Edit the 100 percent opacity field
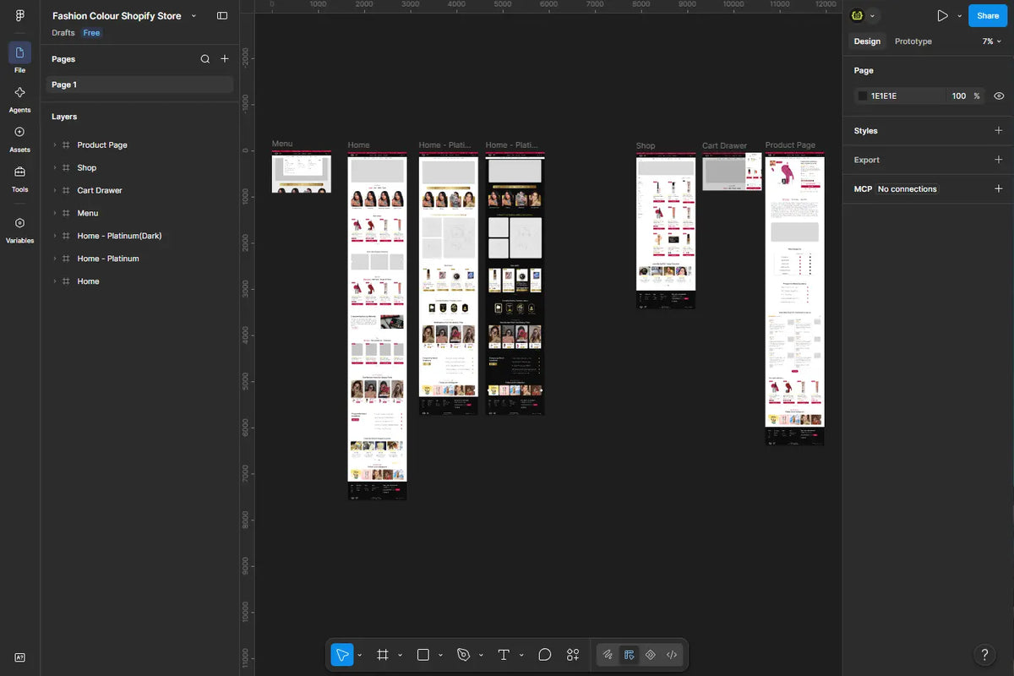1014x676 pixels. pyautogui.click(x=959, y=96)
